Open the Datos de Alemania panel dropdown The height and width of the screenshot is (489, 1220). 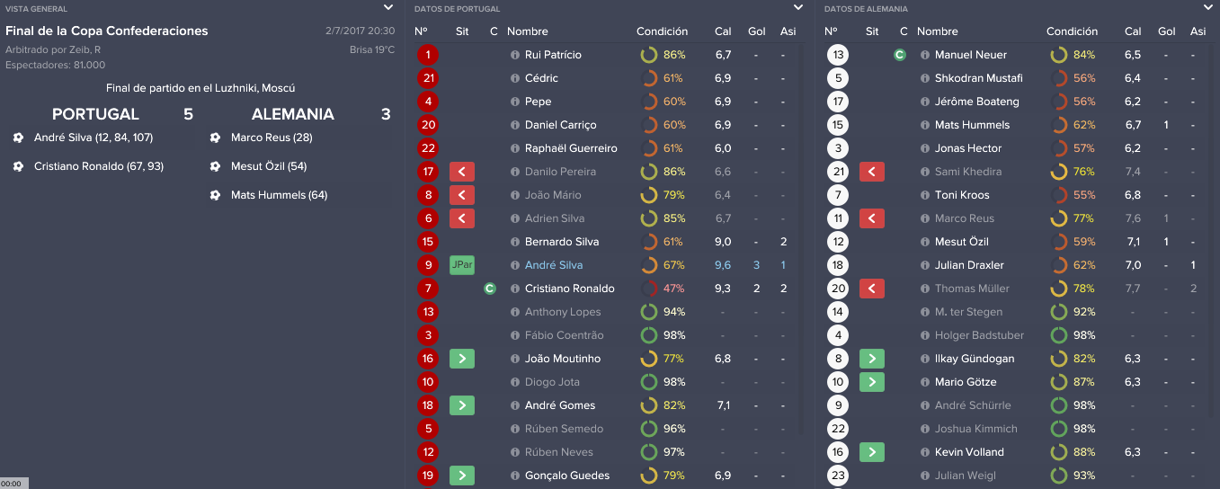coord(1208,7)
